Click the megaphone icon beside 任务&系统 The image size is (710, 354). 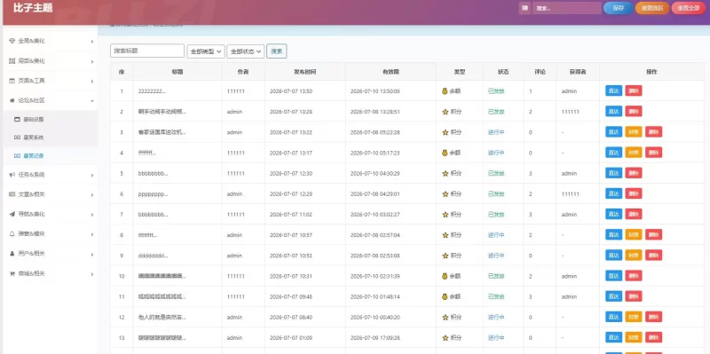click(x=12, y=175)
